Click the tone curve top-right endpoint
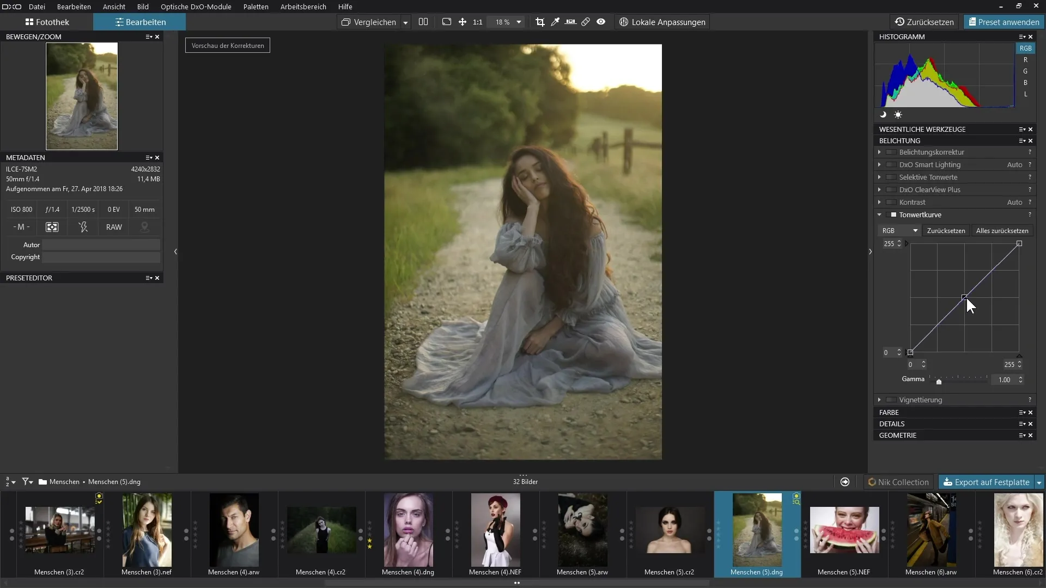 click(x=1019, y=243)
